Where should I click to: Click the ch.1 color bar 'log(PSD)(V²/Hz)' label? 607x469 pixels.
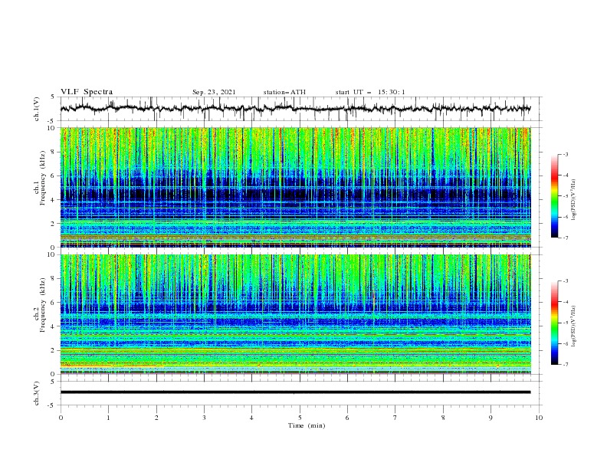click(x=573, y=200)
